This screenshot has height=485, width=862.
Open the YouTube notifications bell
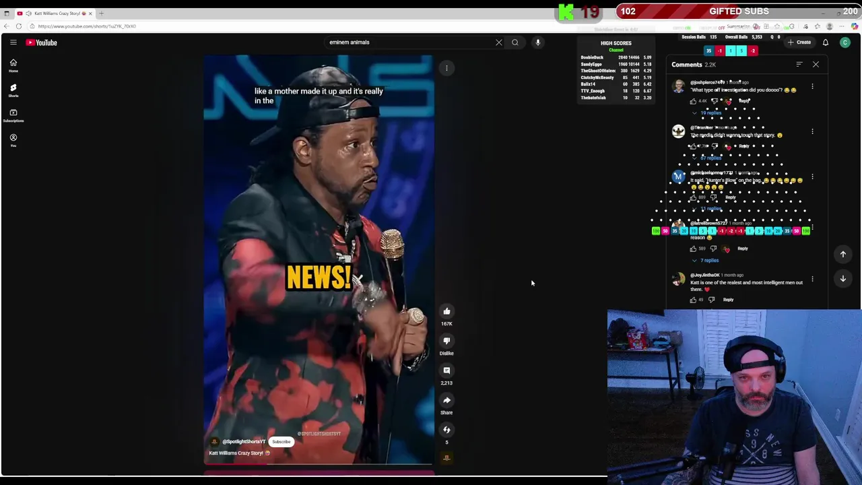tap(826, 42)
